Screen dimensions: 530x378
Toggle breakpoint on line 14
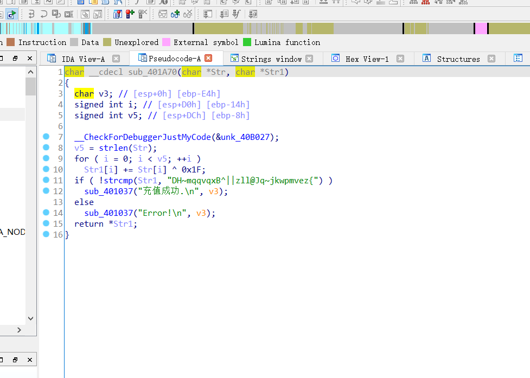pyautogui.click(x=46, y=213)
